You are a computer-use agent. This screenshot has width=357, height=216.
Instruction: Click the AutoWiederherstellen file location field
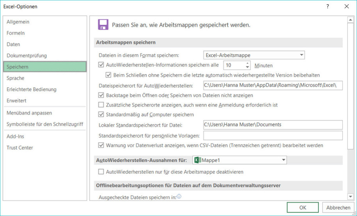click(x=273, y=85)
